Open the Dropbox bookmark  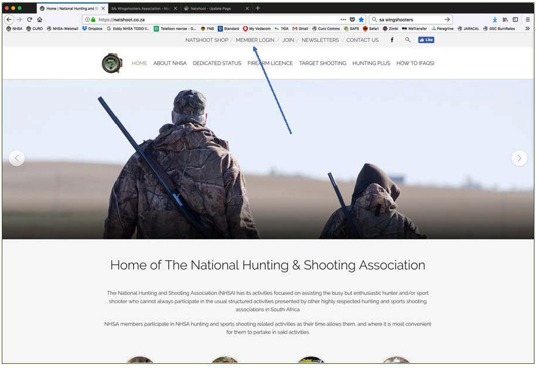pos(92,28)
